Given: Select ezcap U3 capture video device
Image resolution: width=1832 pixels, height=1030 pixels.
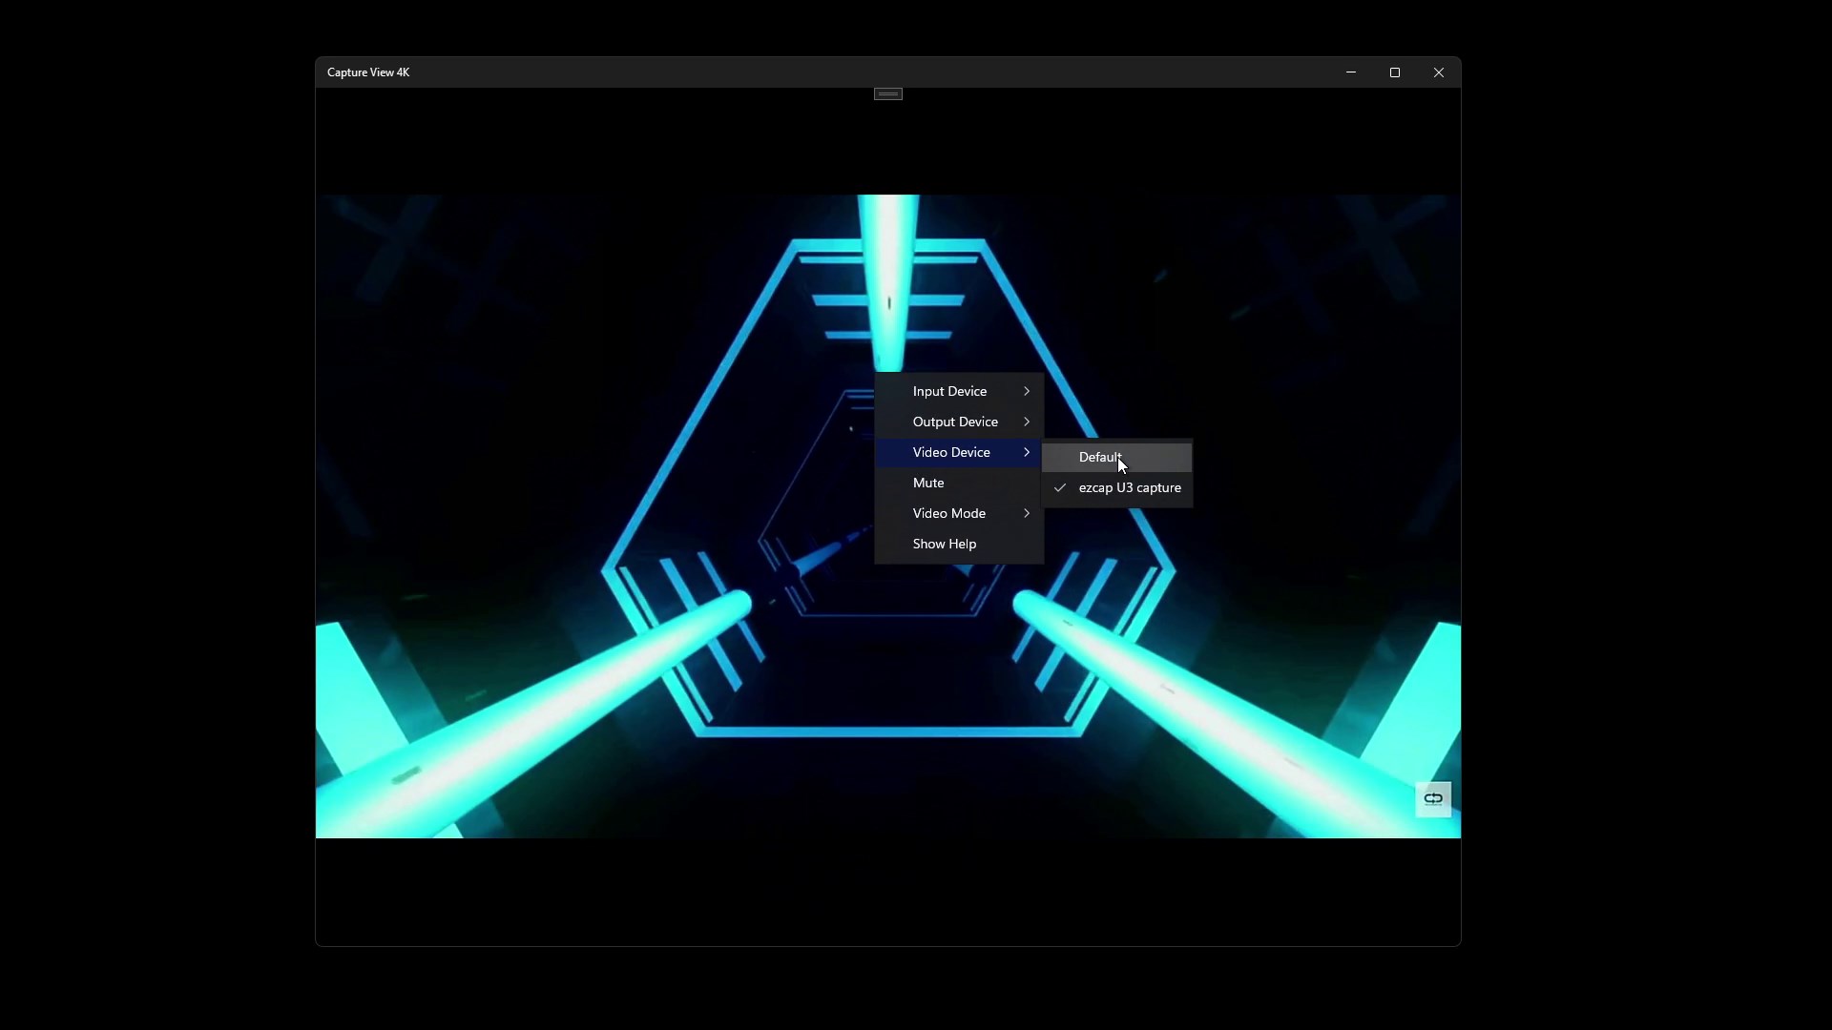Looking at the screenshot, I should 1129,488.
